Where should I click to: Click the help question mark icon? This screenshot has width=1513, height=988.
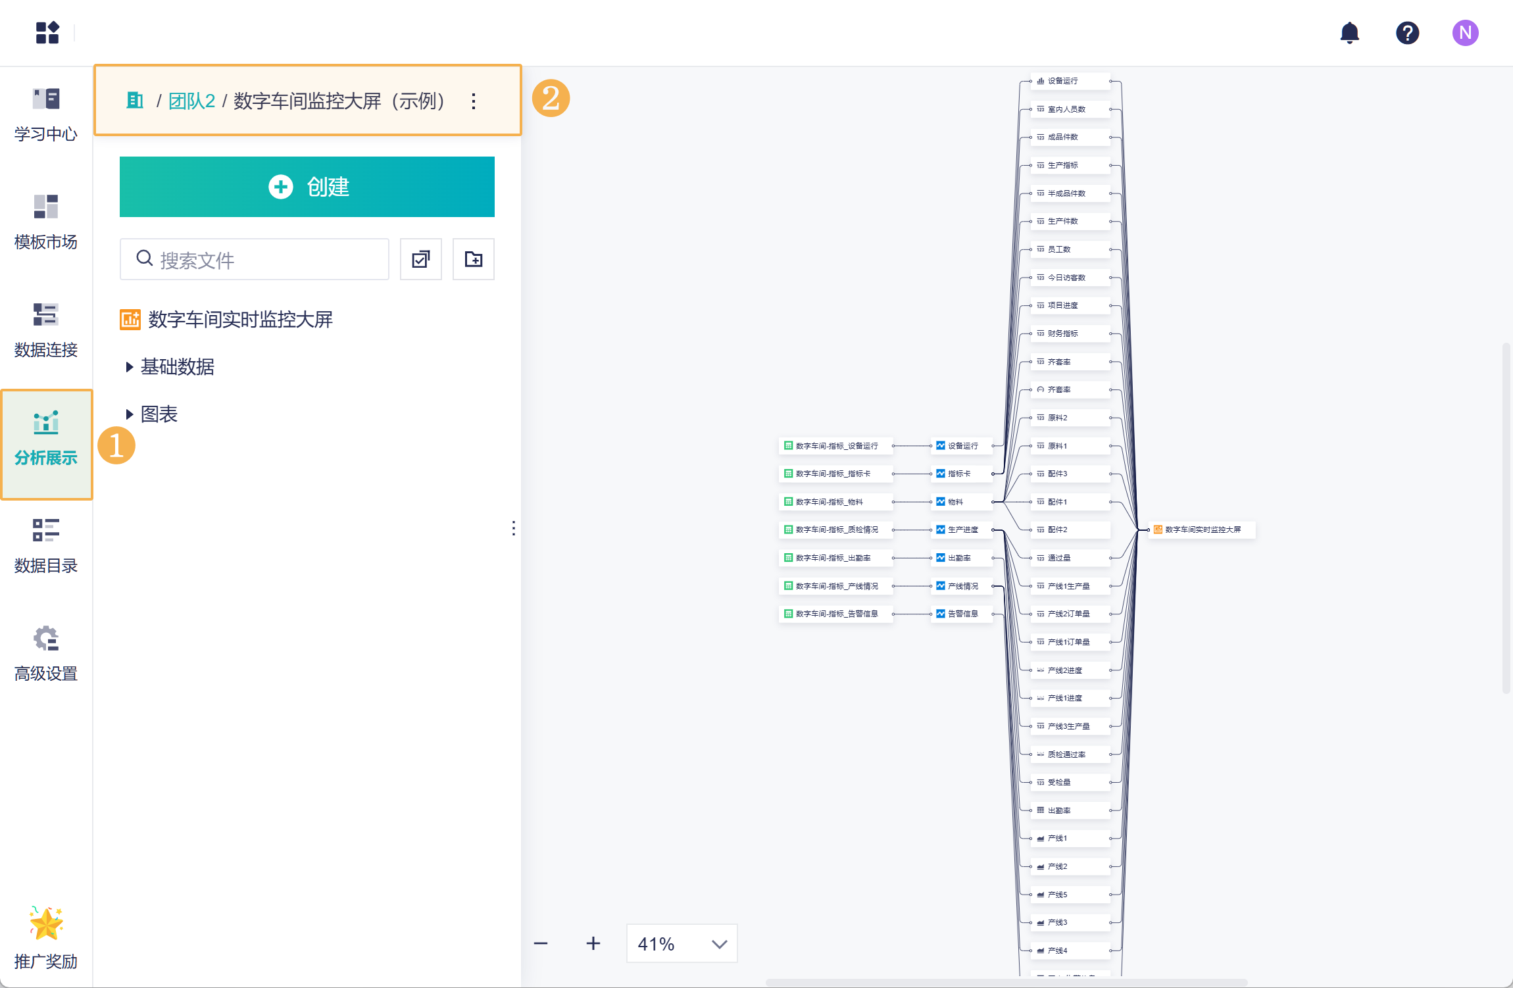tap(1407, 33)
